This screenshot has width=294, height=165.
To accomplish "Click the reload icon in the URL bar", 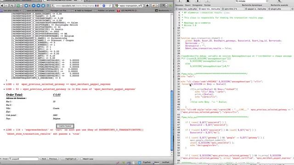I will coord(110,5).
